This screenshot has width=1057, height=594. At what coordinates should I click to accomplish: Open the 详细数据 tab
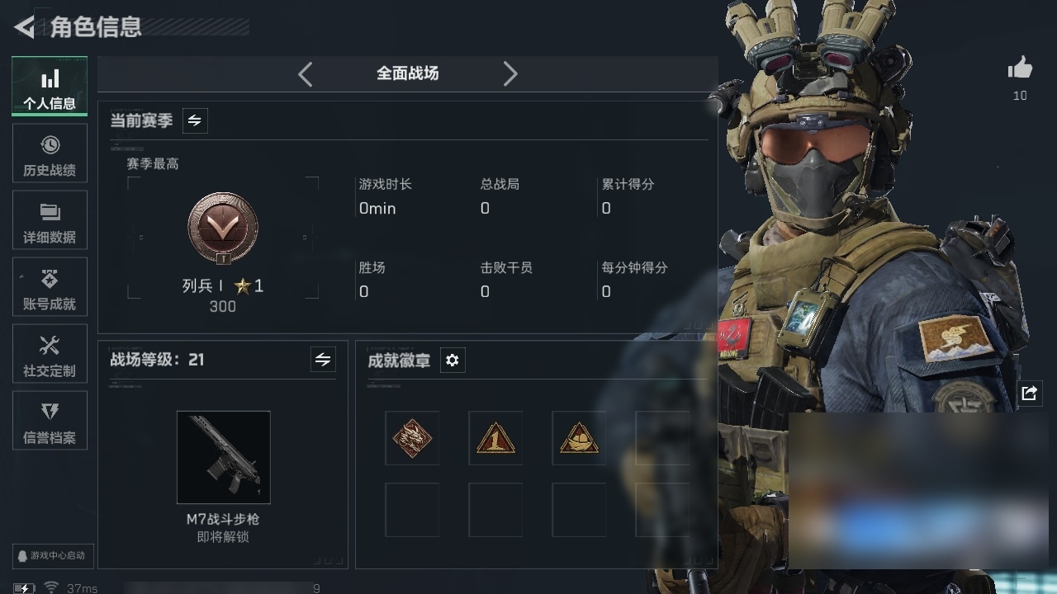click(x=50, y=220)
